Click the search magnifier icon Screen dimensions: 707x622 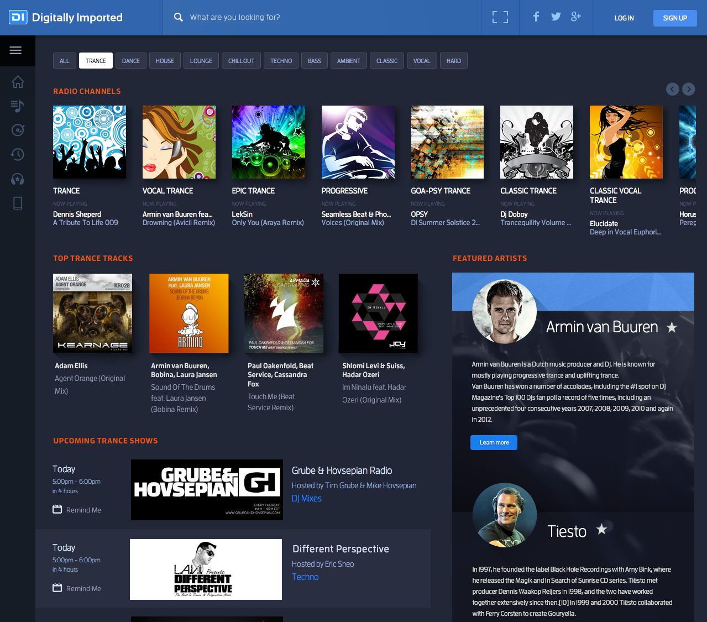179,17
